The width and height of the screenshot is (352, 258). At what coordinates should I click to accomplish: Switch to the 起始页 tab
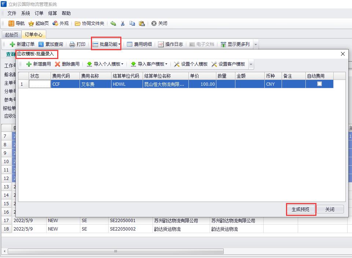11,35
